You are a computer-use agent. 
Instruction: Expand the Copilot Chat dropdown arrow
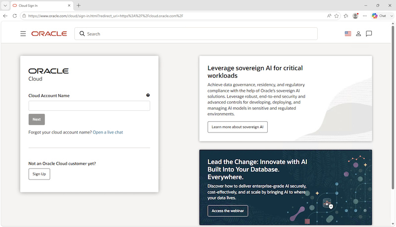tap(392, 16)
